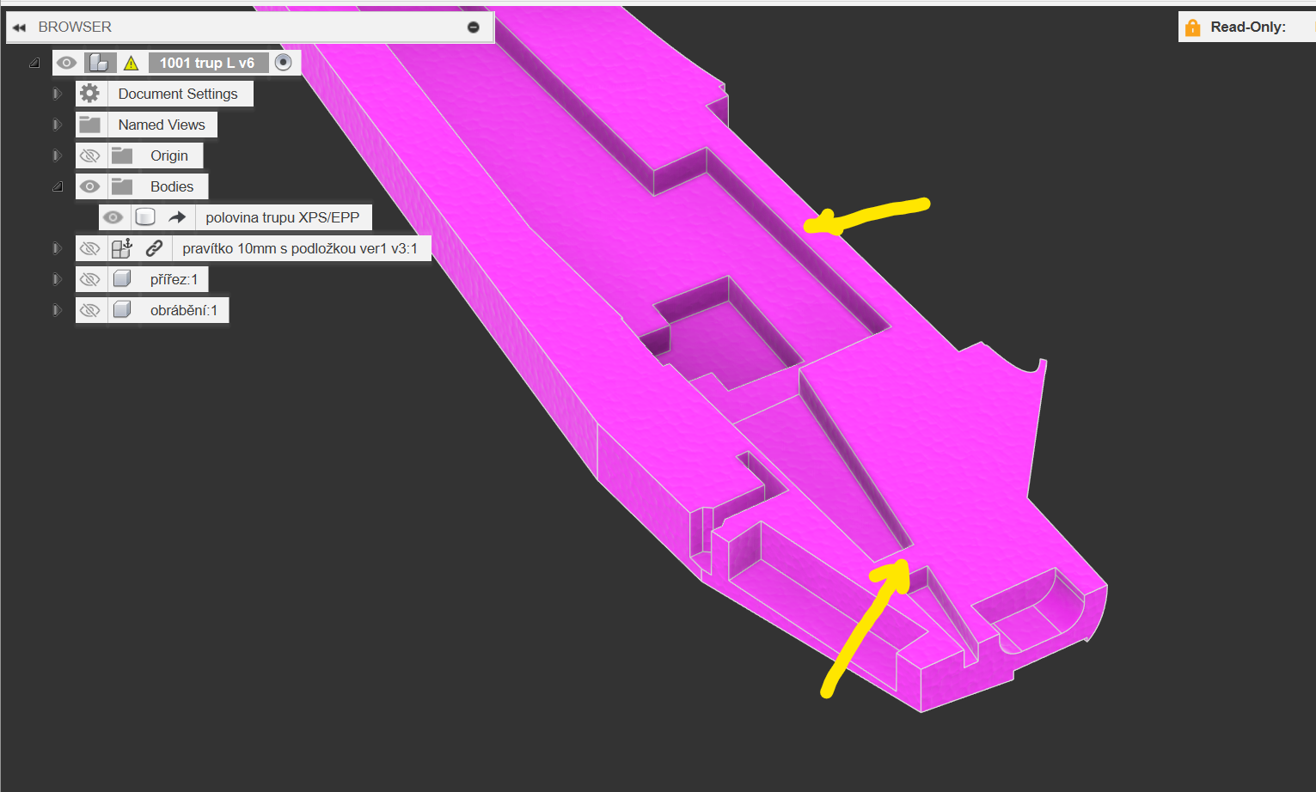Show the hidden Origin folder
The width and height of the screenshot is (1316, 792).
point(89,155)
